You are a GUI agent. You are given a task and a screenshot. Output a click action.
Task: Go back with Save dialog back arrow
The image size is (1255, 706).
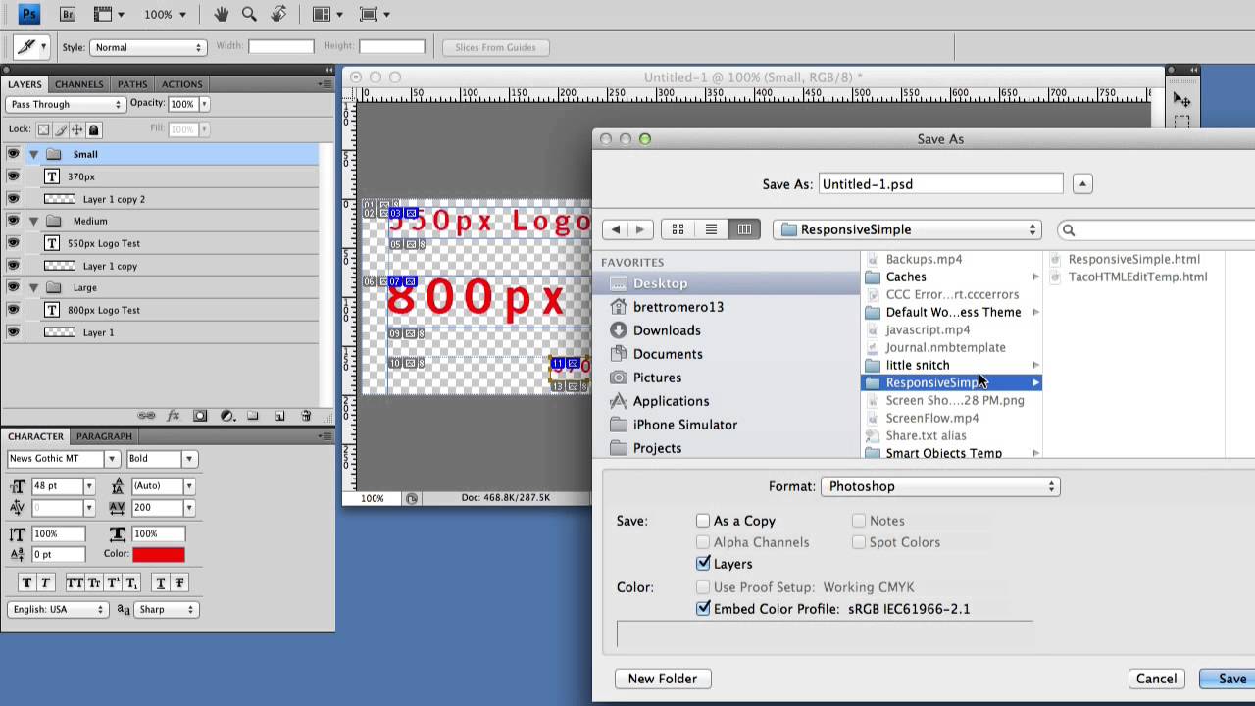coord(615,229)
